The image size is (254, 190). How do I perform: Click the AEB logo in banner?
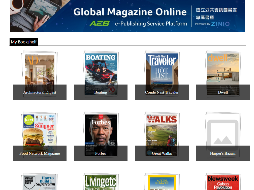click(100, 23)
